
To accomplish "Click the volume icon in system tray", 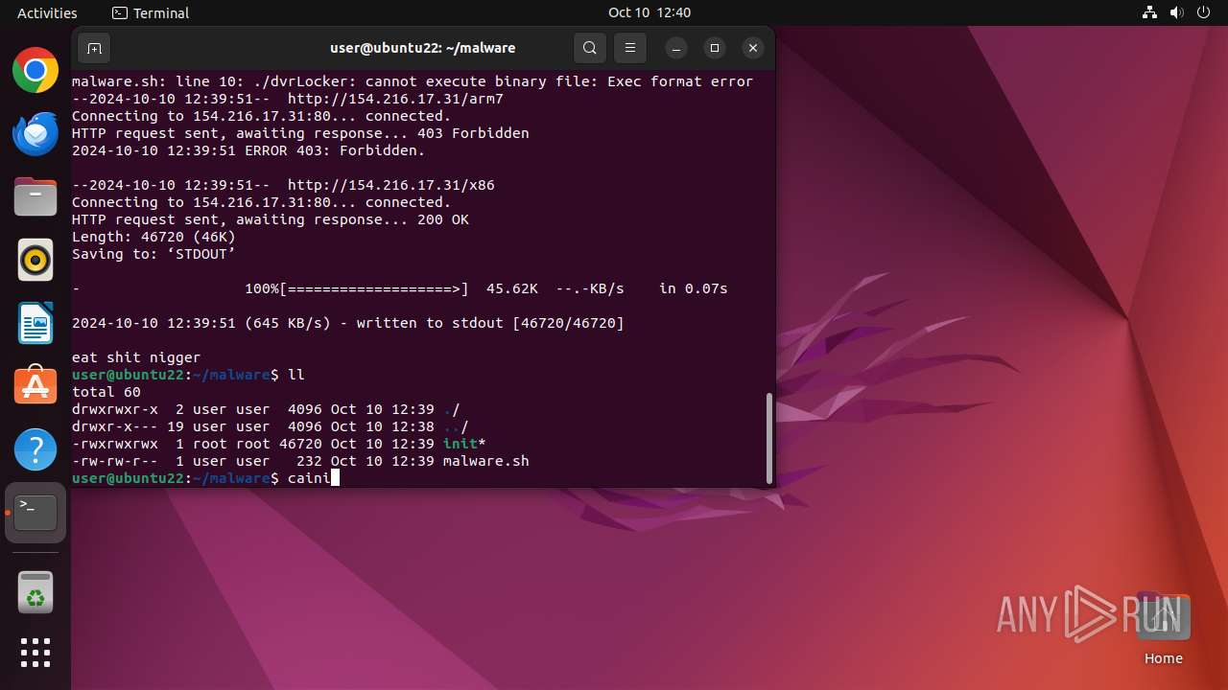I will point(1176,12).
